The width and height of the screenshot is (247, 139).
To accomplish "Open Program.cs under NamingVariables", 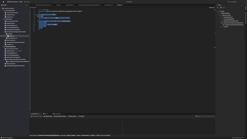I will point(10,17).
